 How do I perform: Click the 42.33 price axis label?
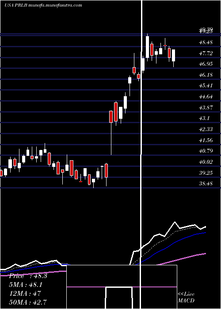[x=206, y=129]
